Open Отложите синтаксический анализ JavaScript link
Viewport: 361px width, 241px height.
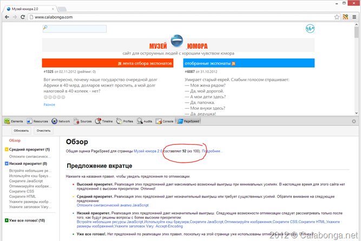(x=113, y=205)
